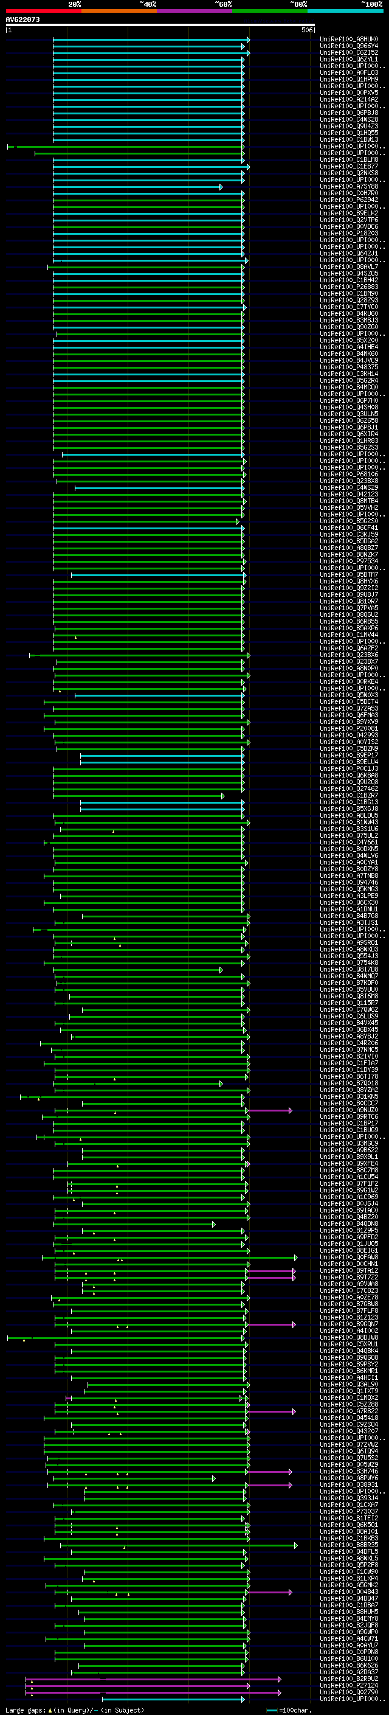Select the UniRef100_B4QDN8 label
Image resolution: width=389 pixels, height=1715 pixels.
(x=349, y=1223)
